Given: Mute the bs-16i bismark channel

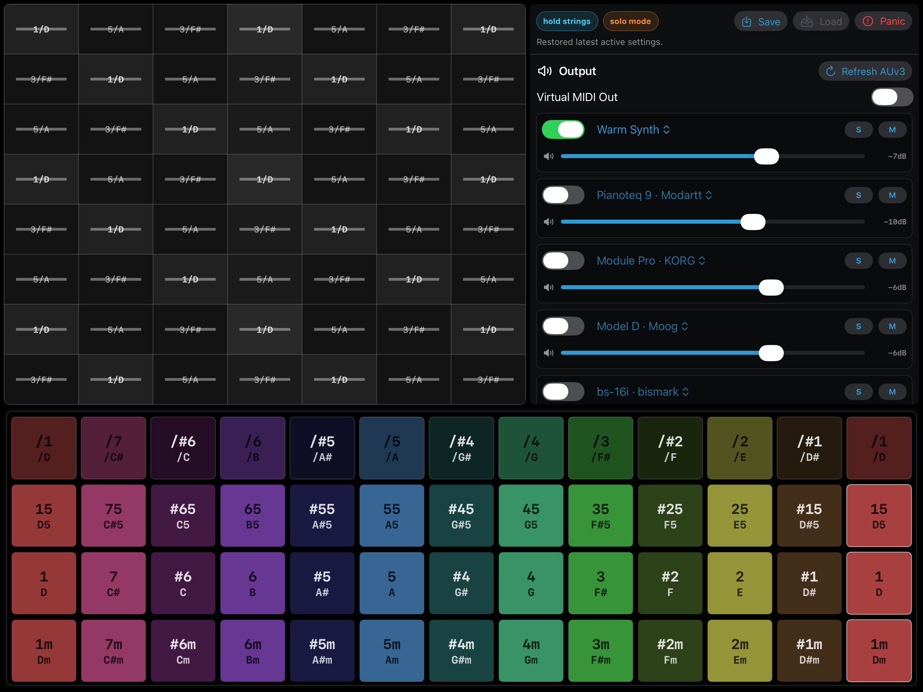Looking at the screenshot, I should pyautogui.click(x=892, y=392).
